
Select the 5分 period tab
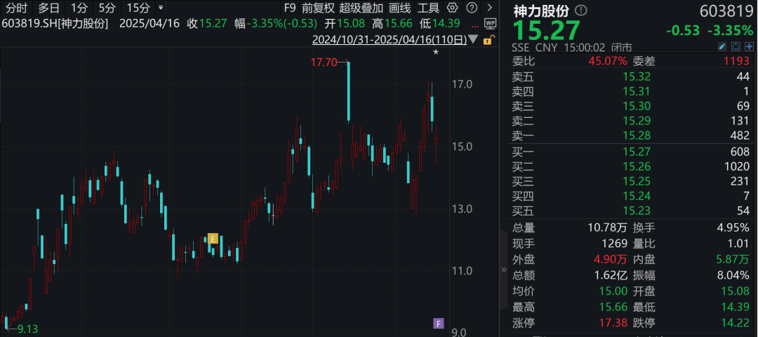click(107, 8)
